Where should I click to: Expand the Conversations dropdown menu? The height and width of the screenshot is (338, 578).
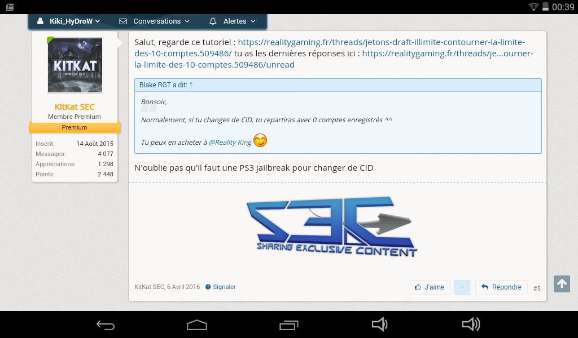[155, 21]
